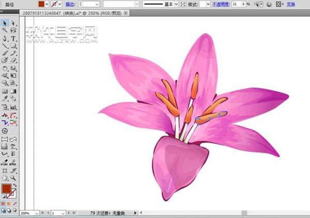Open the zoom level dropdown at bottom left

[x=36, y=212]
